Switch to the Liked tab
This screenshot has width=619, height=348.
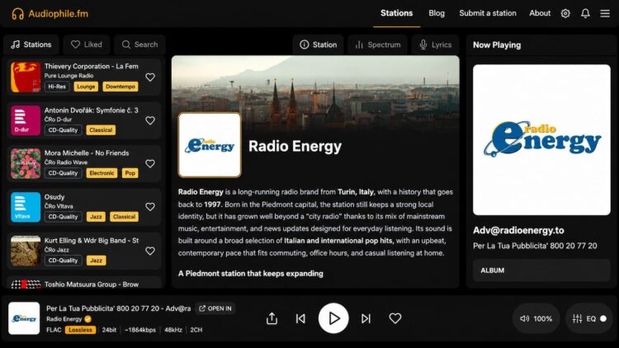87,45
